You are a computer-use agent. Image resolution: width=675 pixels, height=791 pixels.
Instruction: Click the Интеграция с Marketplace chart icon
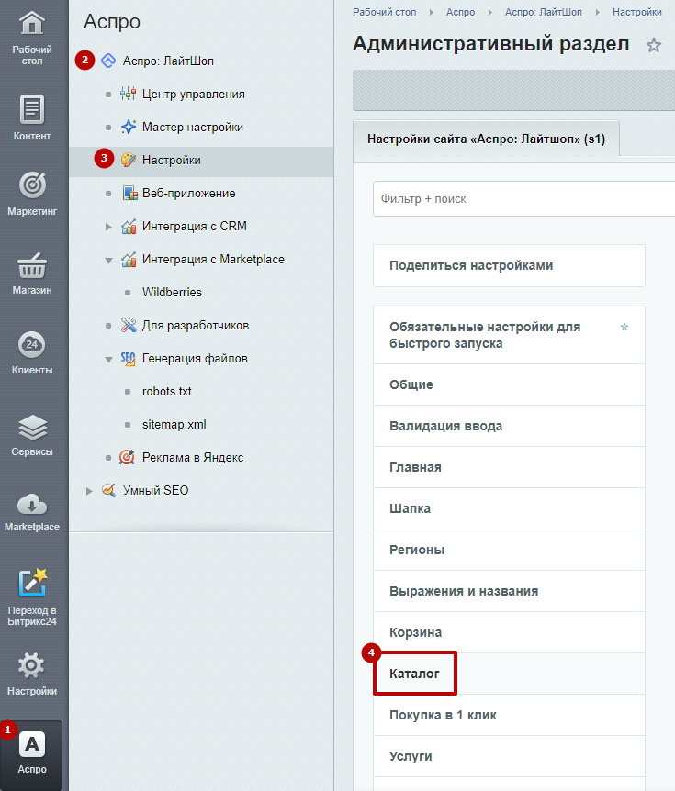click(129, 260)
